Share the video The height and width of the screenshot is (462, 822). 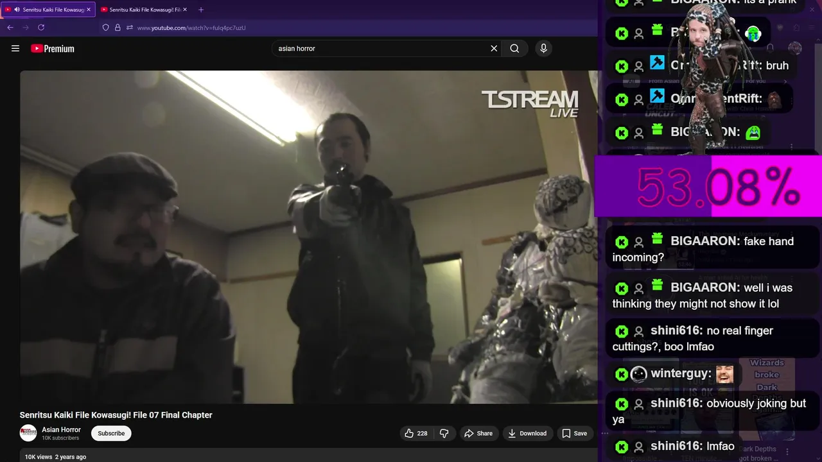coord(478,433)
